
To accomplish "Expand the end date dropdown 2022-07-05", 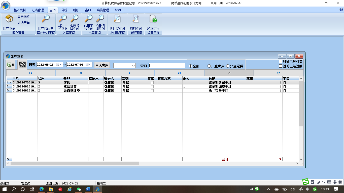I will (89, 65).
